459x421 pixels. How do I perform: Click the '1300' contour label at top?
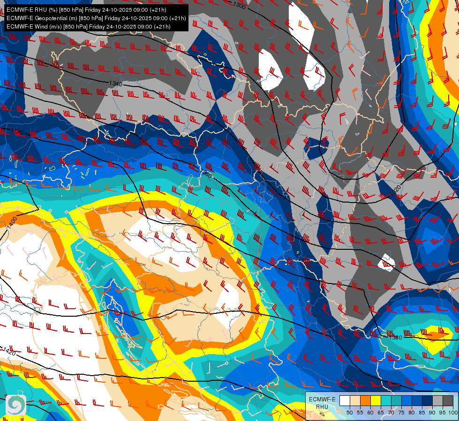coord(239,5)
